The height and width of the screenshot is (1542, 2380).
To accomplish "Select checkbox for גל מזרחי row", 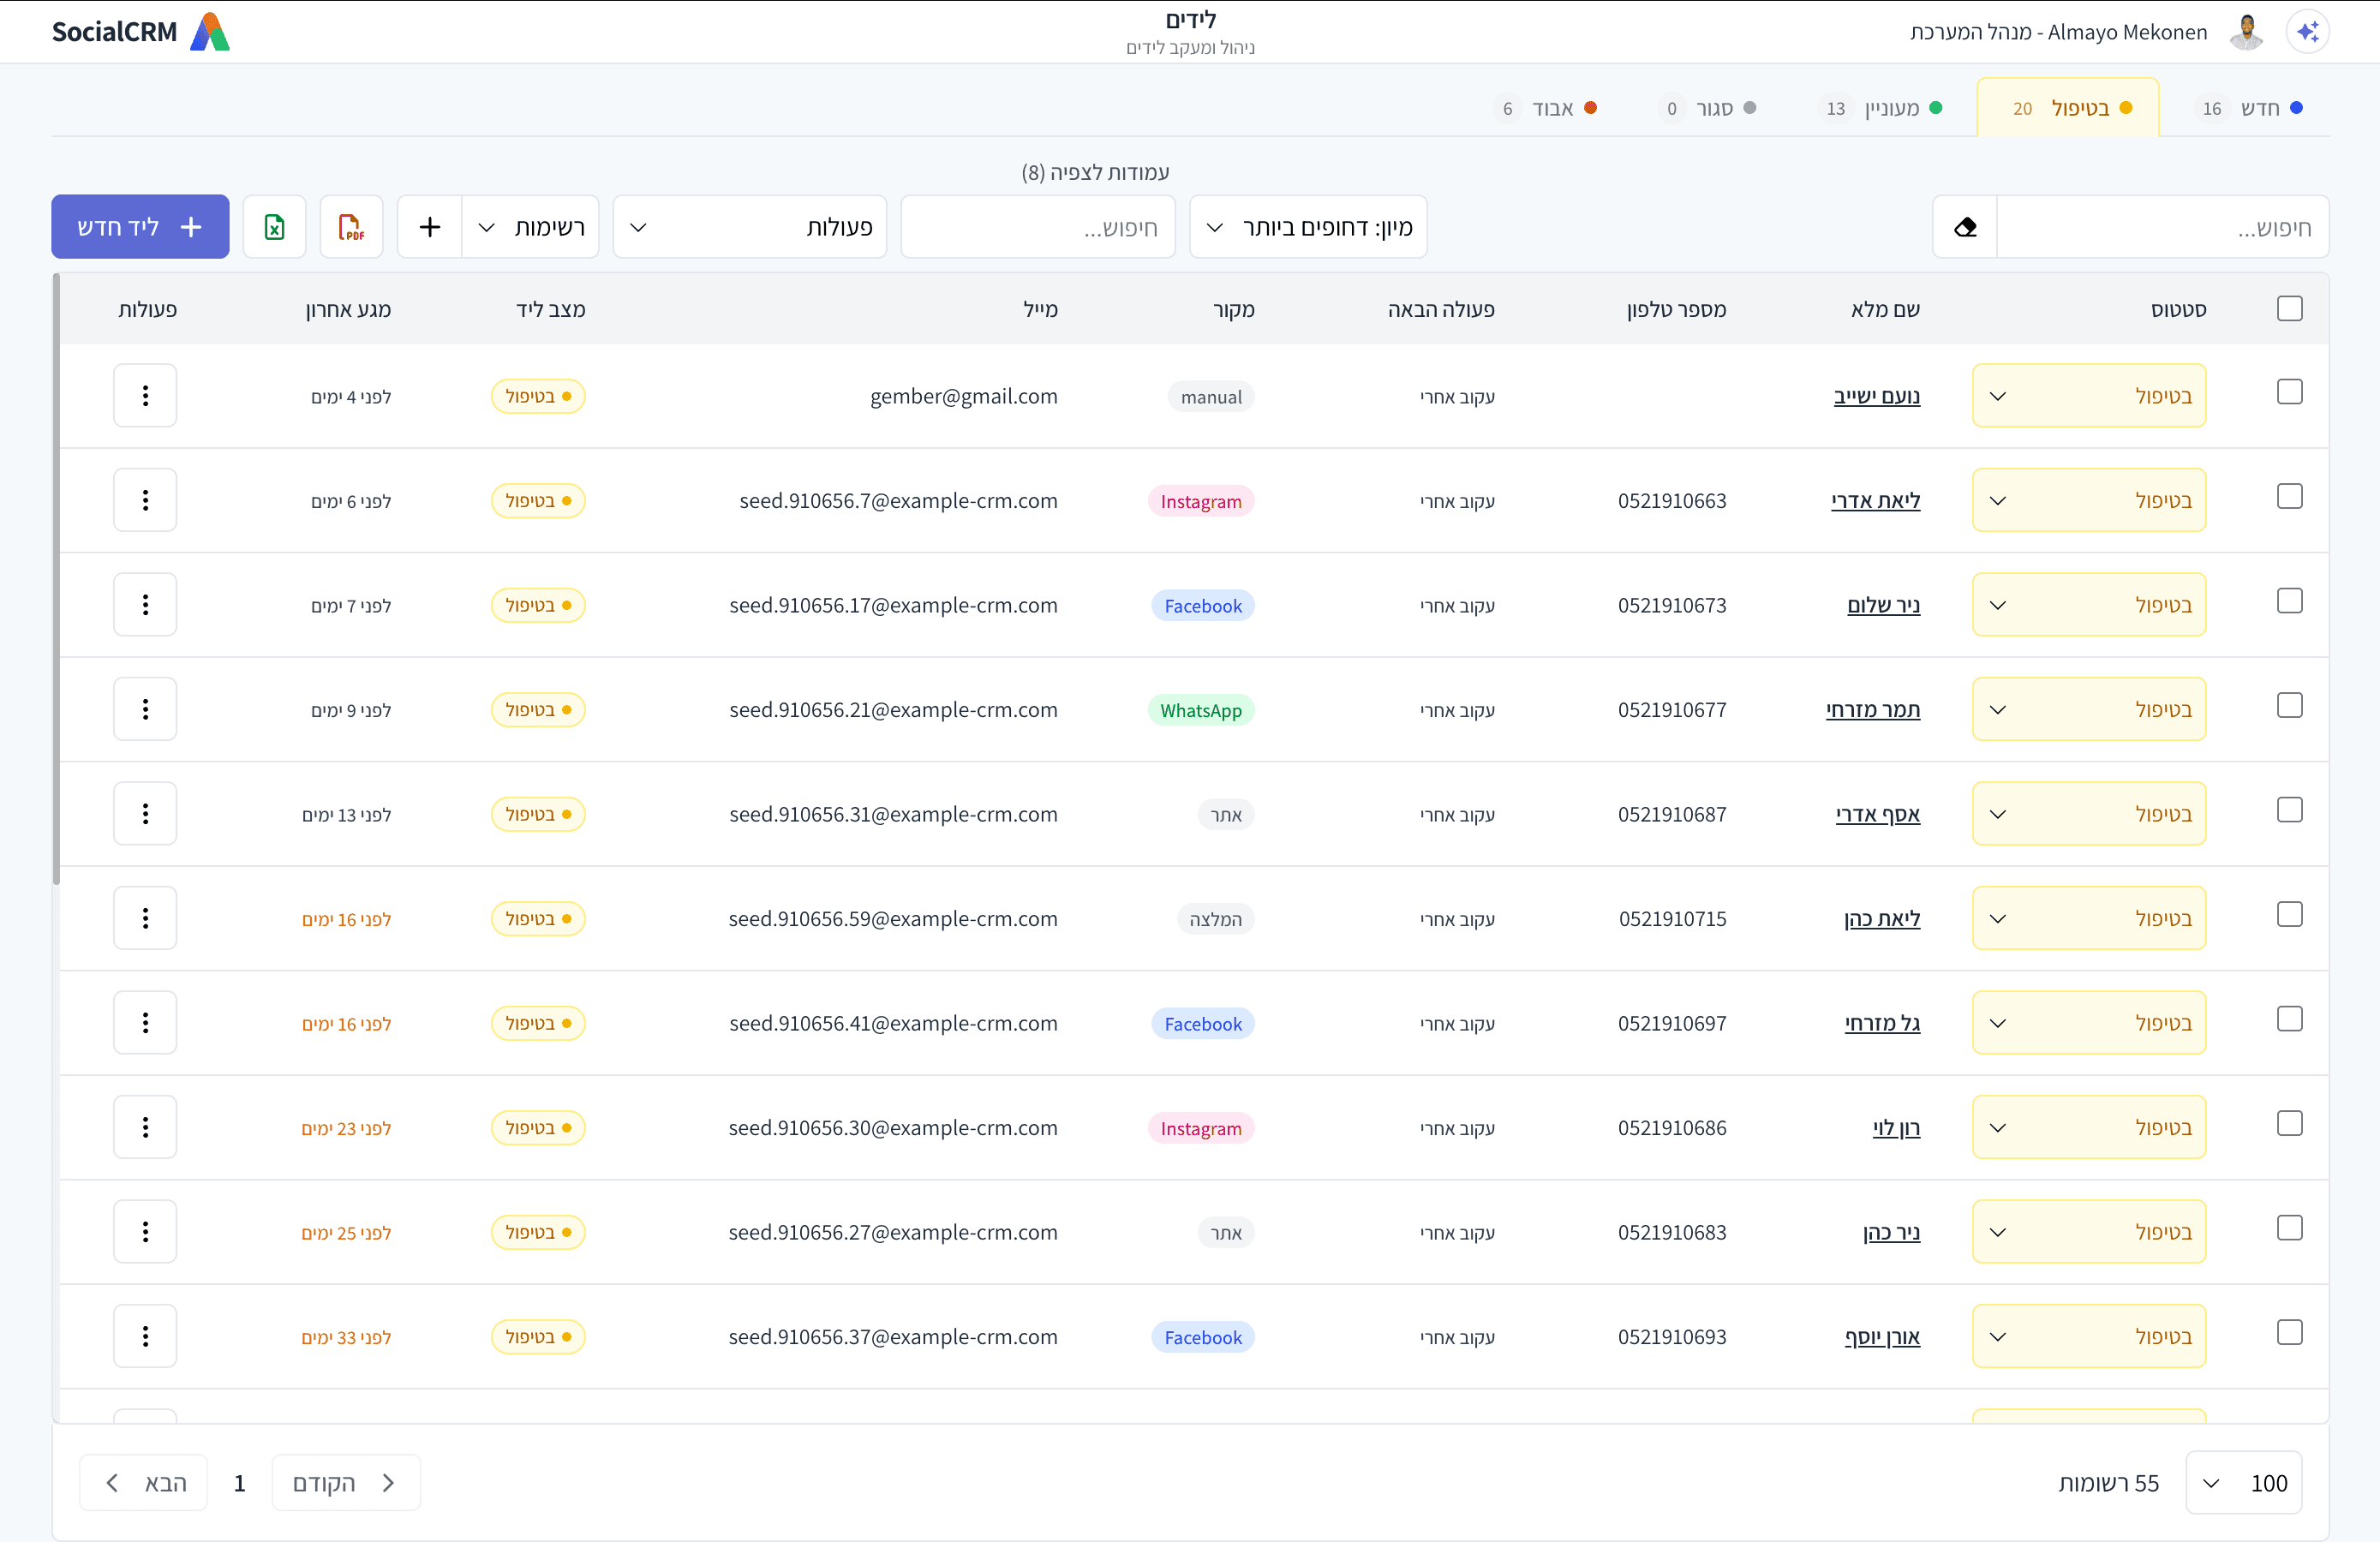I will (x=2289, y=1019).
